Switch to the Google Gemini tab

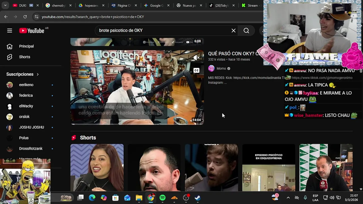pyautogui.click(x=157, y=5)
